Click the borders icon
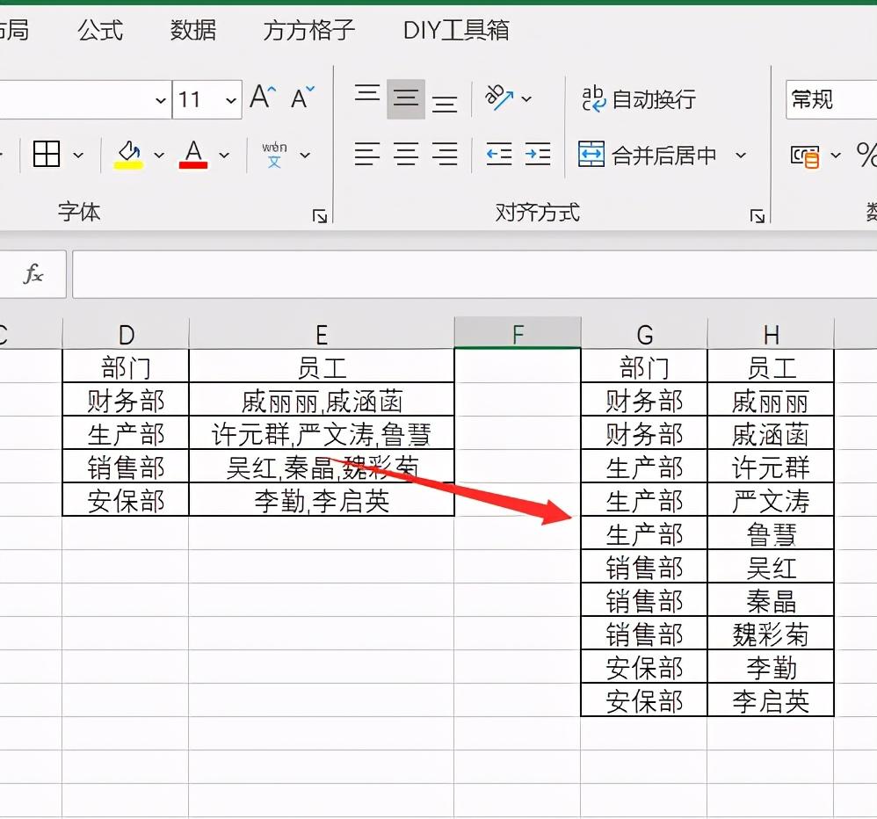The width and height of the screenshot is (877, 819). [x=47, y=154]
